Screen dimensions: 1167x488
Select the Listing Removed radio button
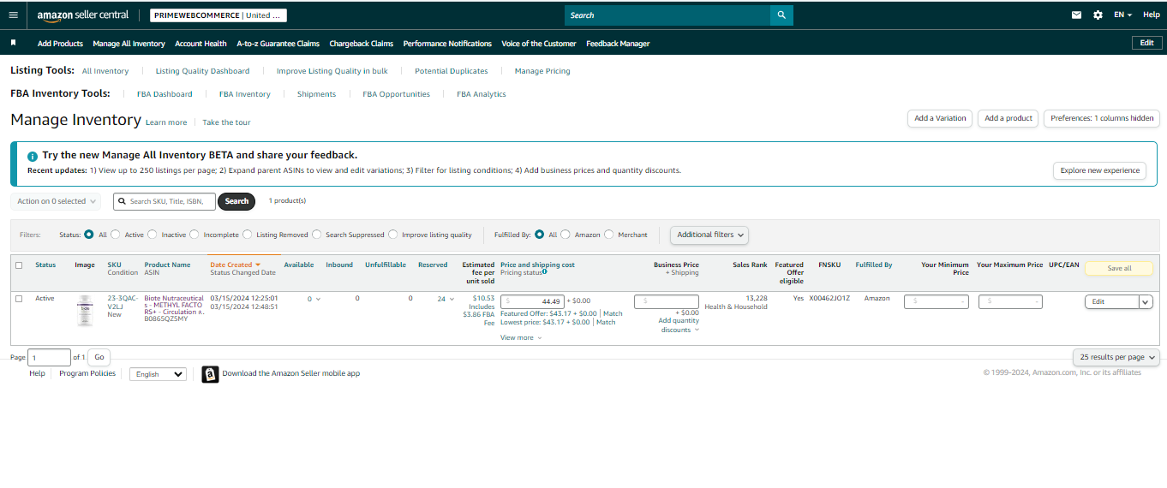(x=248, y=235)
